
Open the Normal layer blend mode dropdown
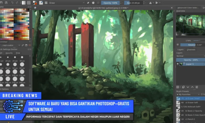pos(190,56)
